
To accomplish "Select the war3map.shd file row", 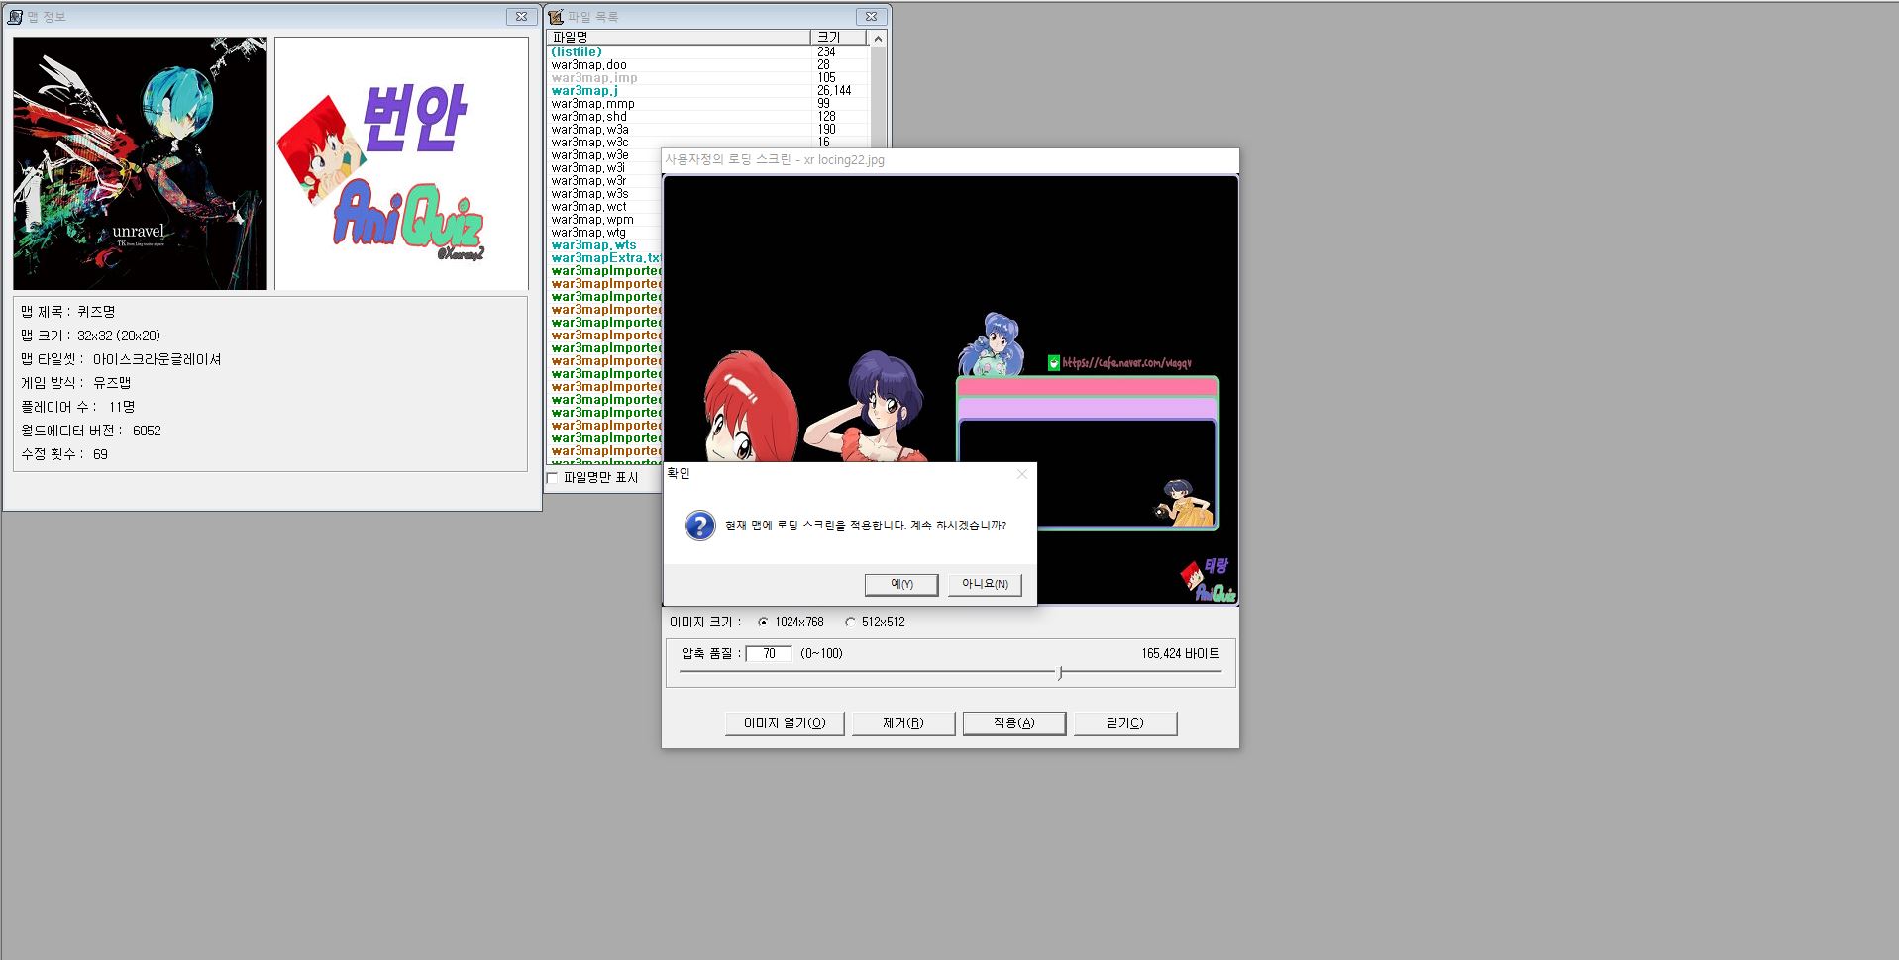I will coord(708,117).
